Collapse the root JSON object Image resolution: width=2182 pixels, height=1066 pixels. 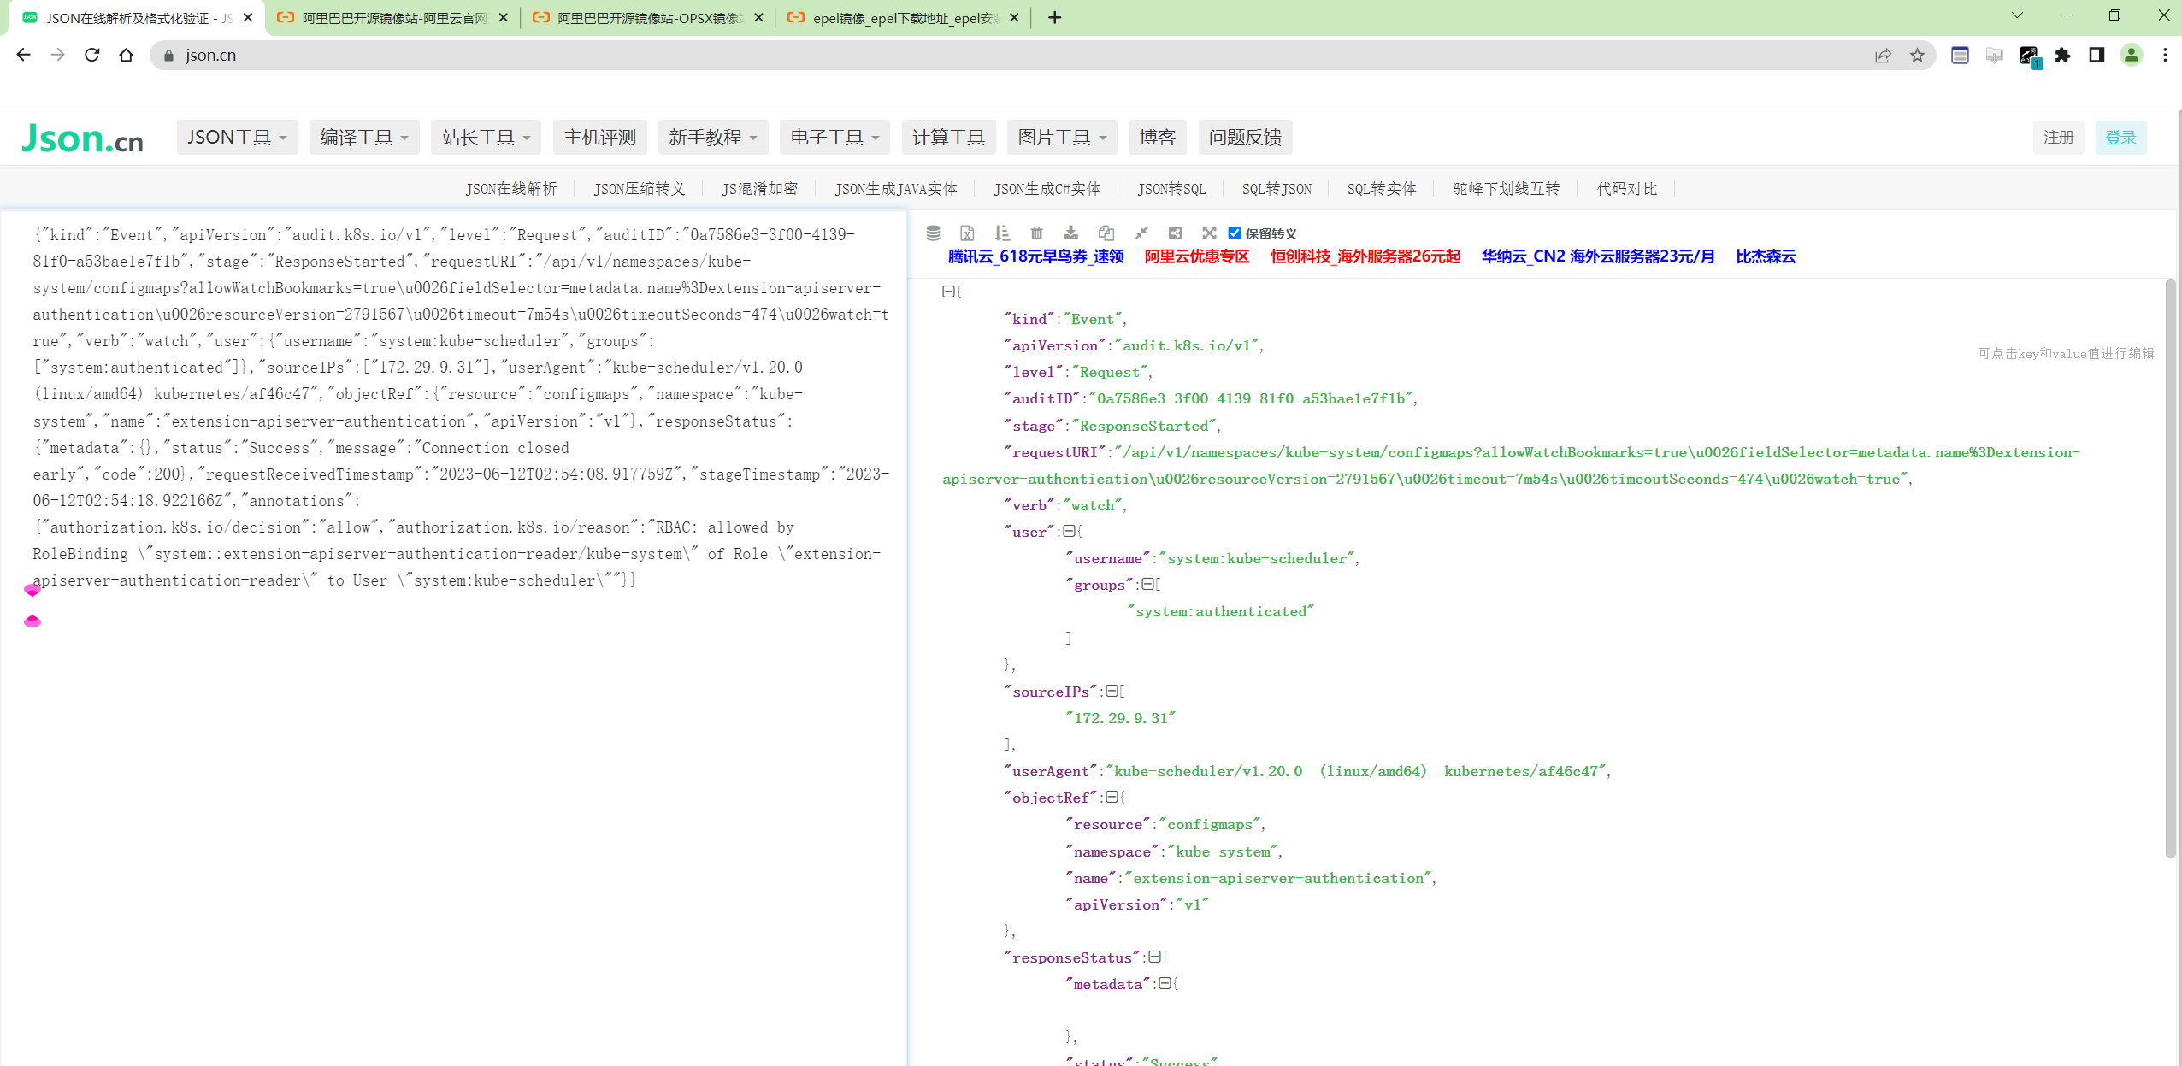point(947,292)
